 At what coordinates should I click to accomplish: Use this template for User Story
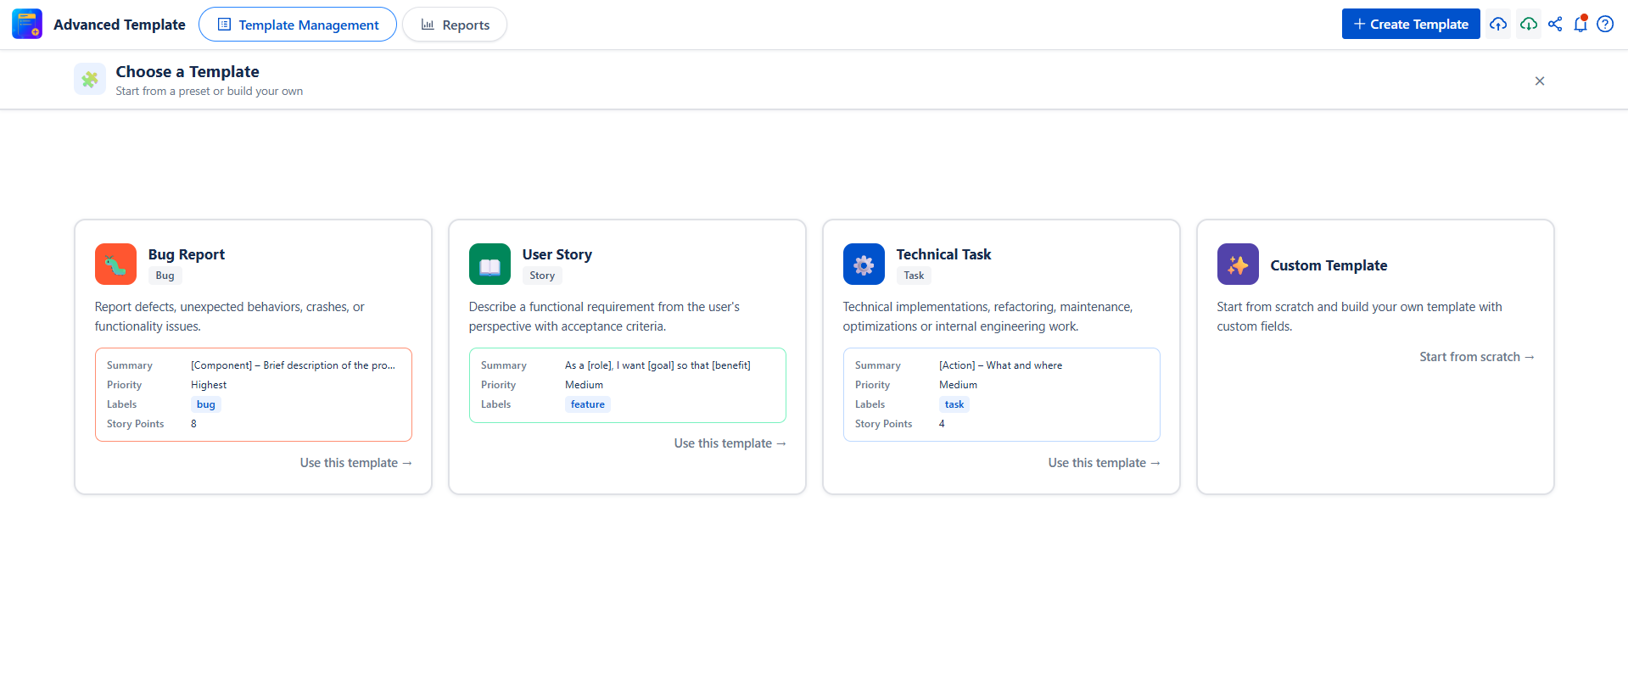[x=730, y=443]
